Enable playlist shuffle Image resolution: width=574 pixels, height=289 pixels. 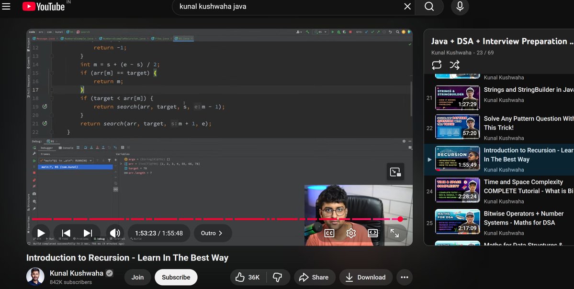455,64
